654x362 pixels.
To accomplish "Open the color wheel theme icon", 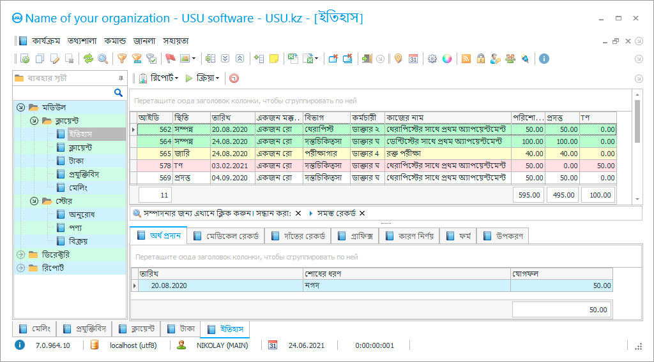I will [x=447, y=59].
